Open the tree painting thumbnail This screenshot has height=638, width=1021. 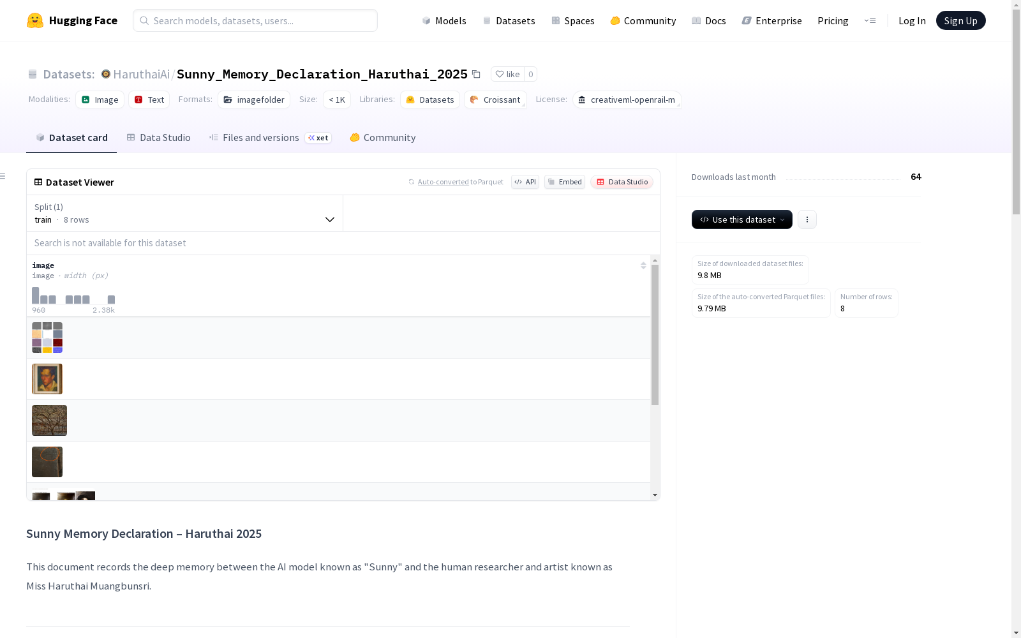(49, 420)
